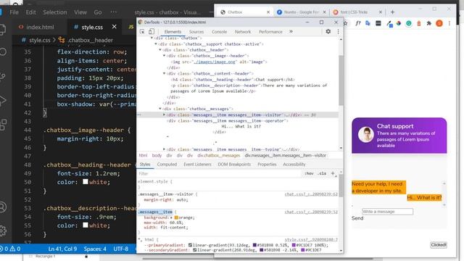464x261 pixels.
Task: Open the Manage gear in VS Code
Action: point(3,231)
